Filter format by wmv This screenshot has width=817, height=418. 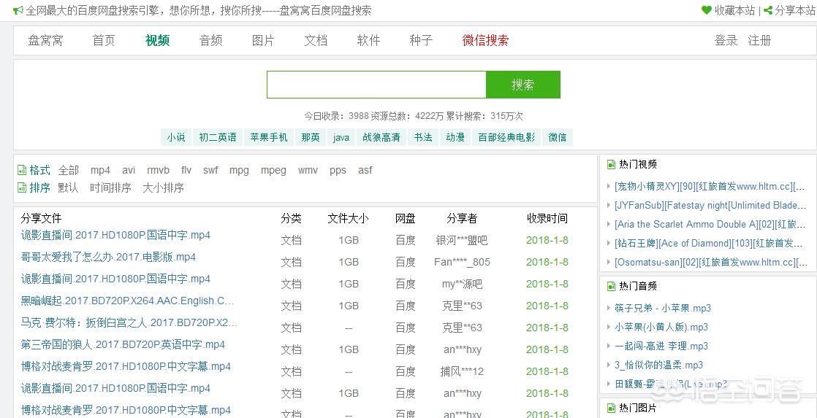point(308,170)
